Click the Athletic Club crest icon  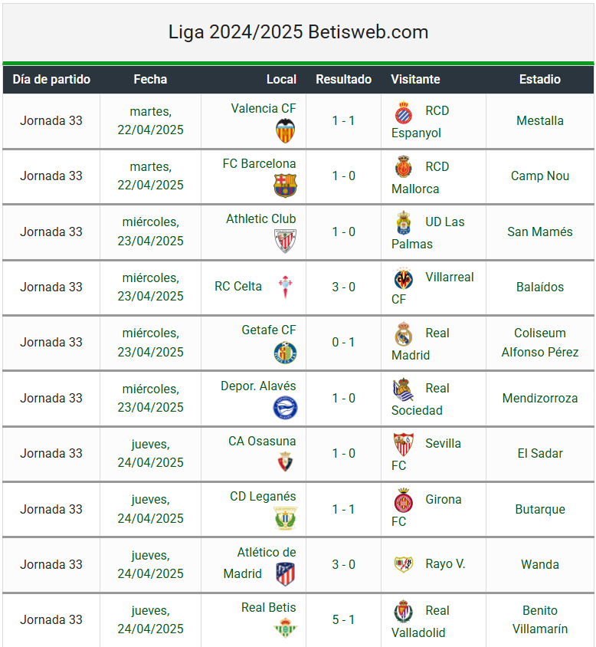285,241
